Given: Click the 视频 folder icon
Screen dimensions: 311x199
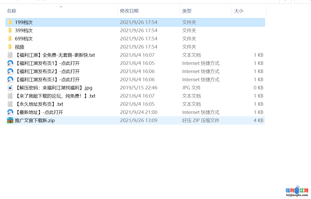Looking at the screenshot, I should [10, 47].
